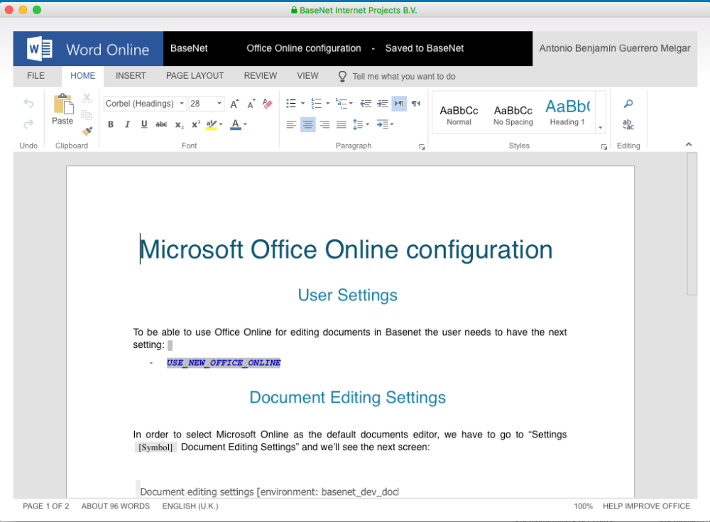Switch to the INSERT tab

tap(131, 76)
